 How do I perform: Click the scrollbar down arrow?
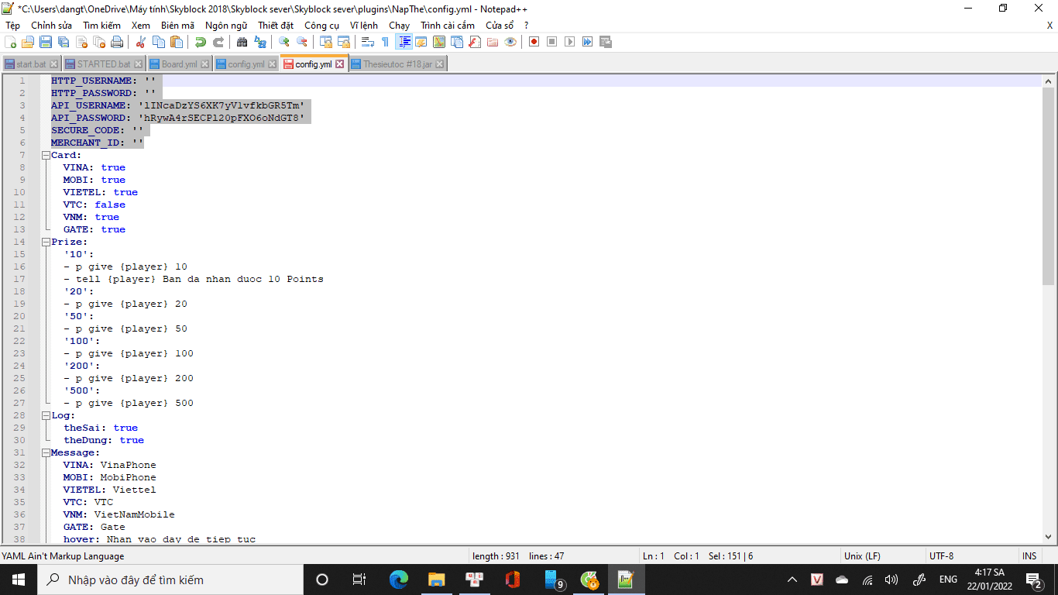pos(1048,536)
